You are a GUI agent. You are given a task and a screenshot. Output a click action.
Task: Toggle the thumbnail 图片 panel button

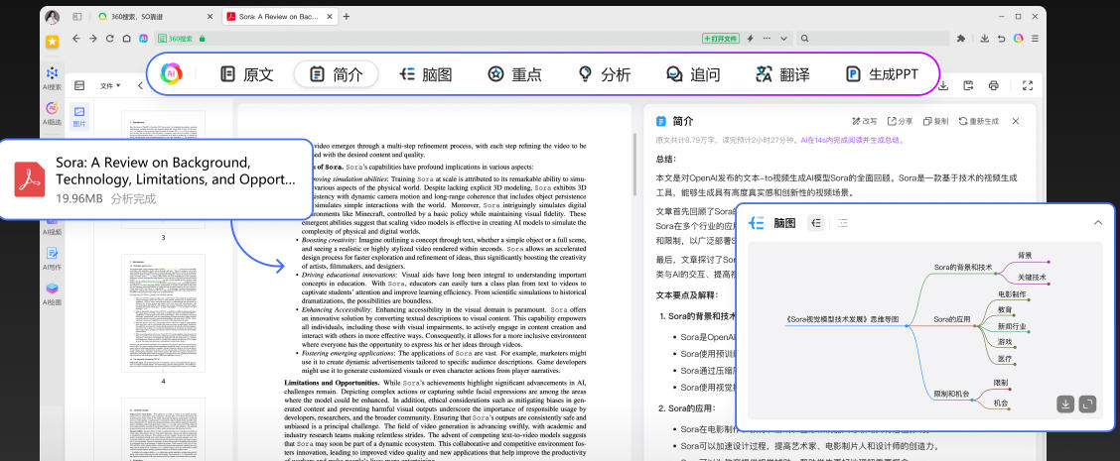pyautogui.click(x=80, y=116)
